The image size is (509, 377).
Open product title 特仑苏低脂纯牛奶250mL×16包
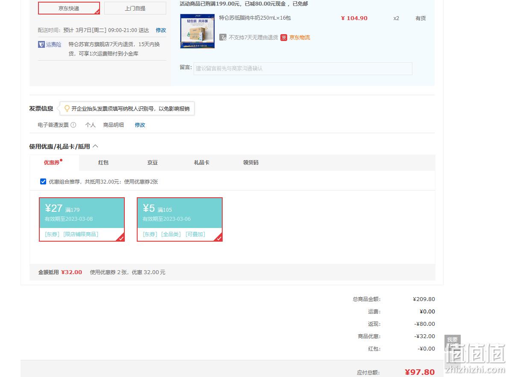pyautogui.click(x=255, y=18)
